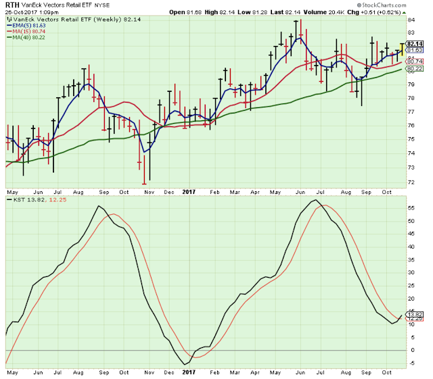433x379 pixels.
Task: Click the 84 price axis label
Action: pyautogui.click(x=411, y=20)
